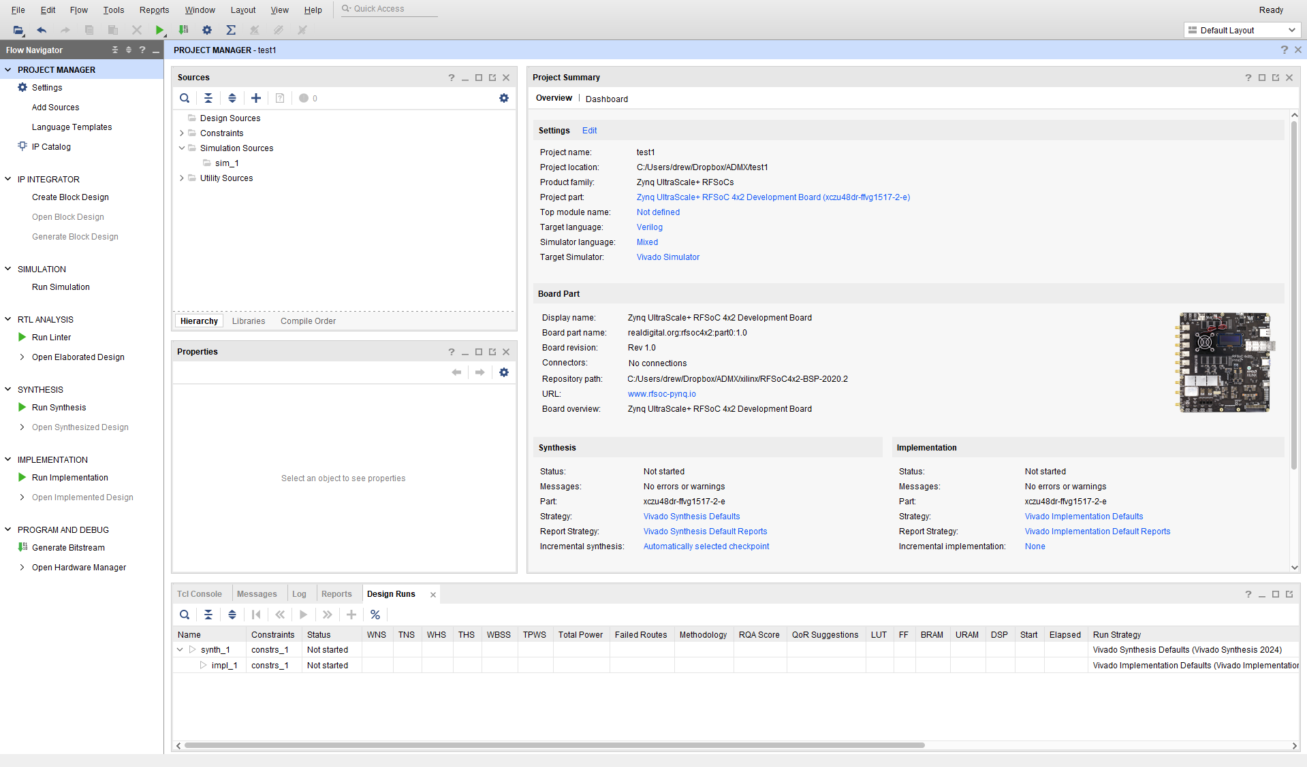The width and height of the screenshot is (1307, 767).
Task: Click the Edit link beside Settings
Action: click(589, 131)
